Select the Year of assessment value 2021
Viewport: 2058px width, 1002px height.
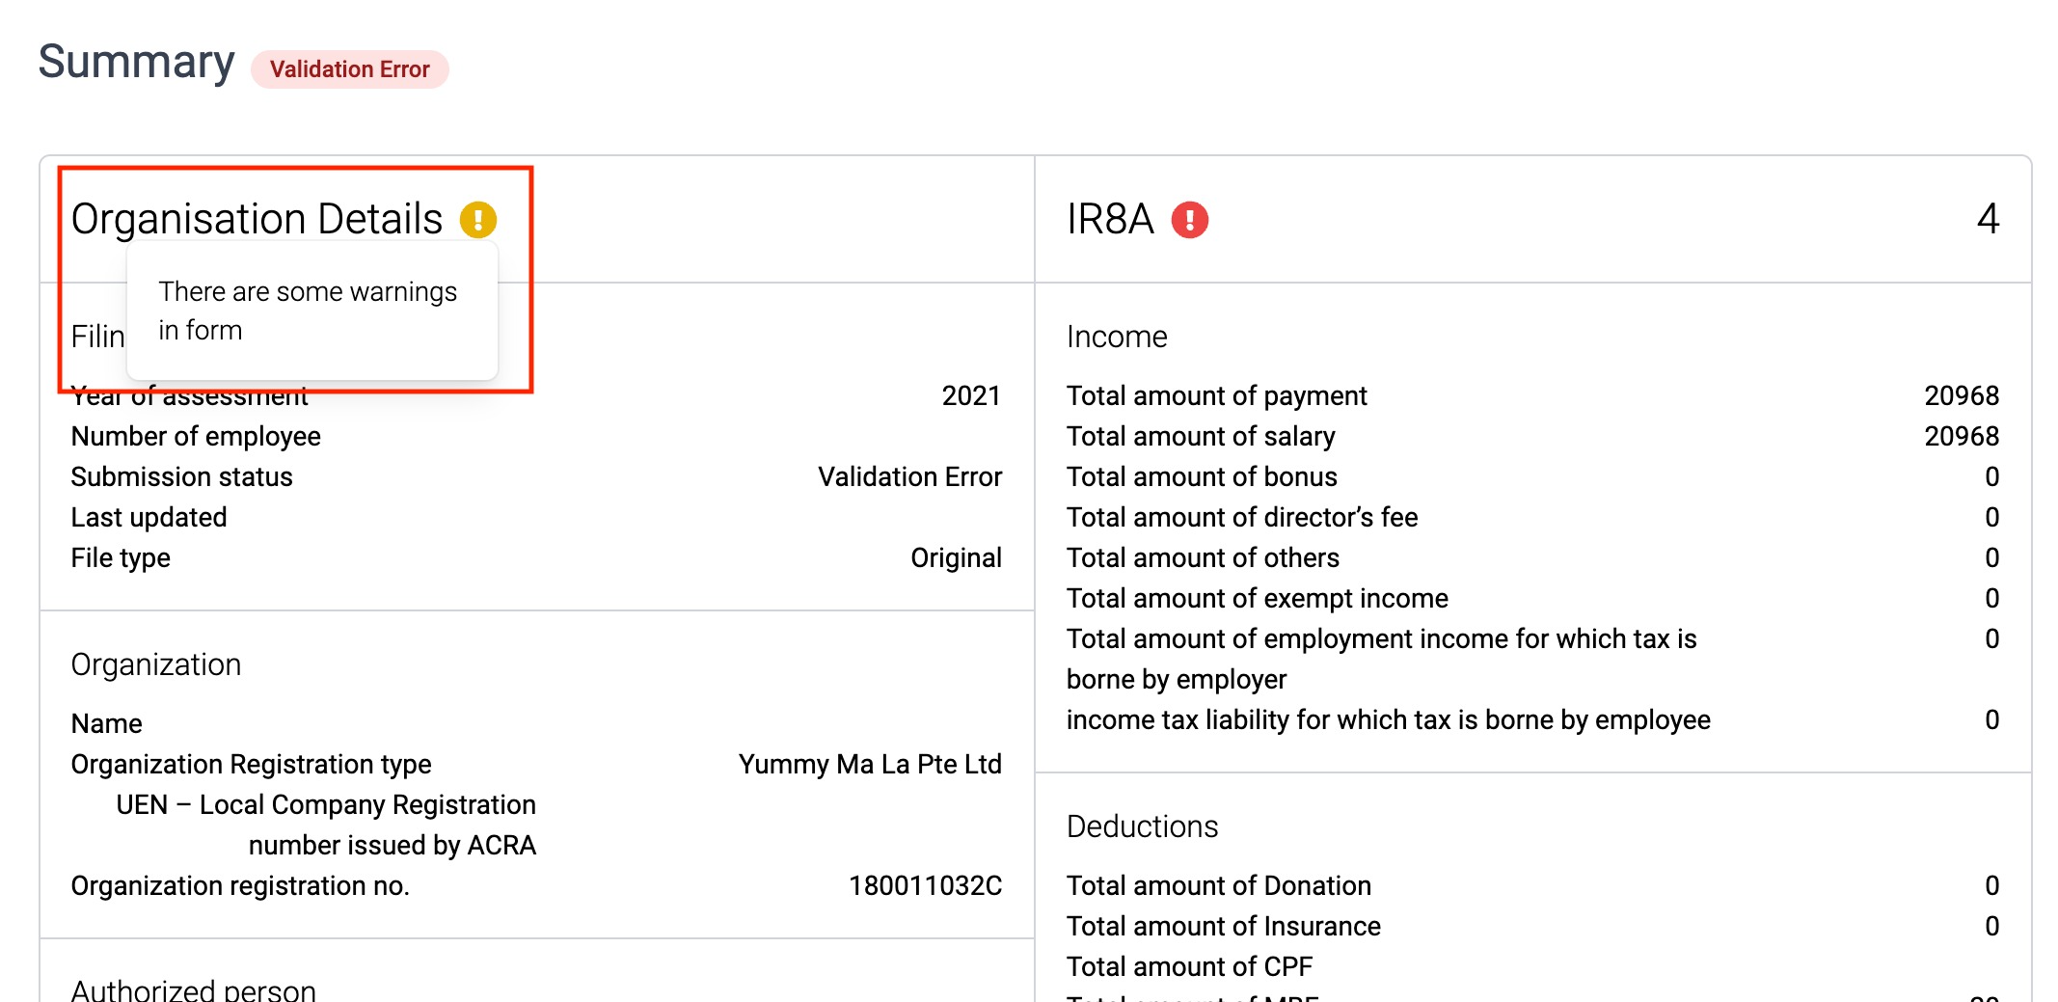pyautogui.click(x=971, y=395)
